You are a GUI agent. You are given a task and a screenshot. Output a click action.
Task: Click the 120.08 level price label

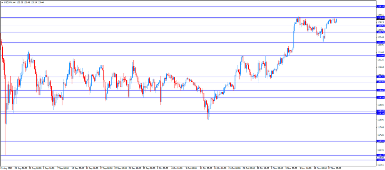click(x=380, y=82)
